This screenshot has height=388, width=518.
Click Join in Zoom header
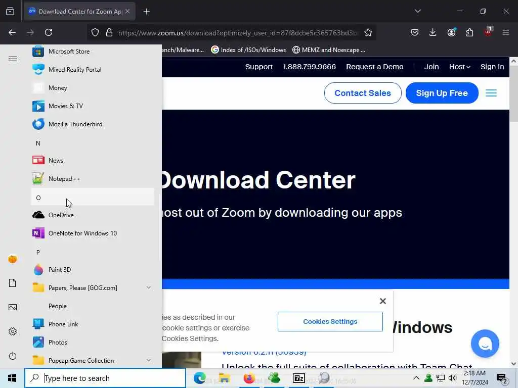[x=431, y=67]
